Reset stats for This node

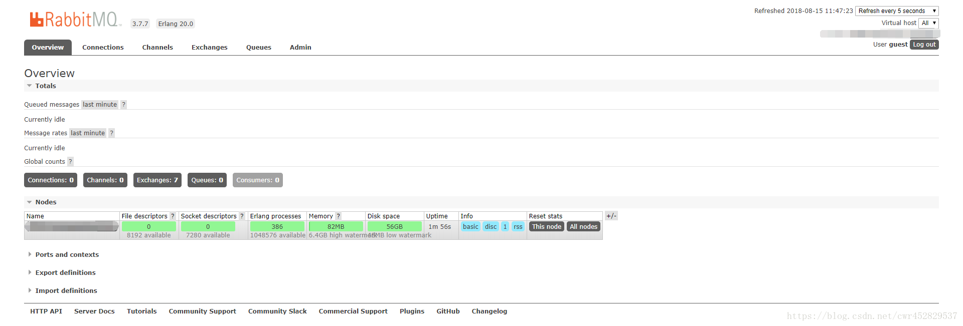pos(547,227)
